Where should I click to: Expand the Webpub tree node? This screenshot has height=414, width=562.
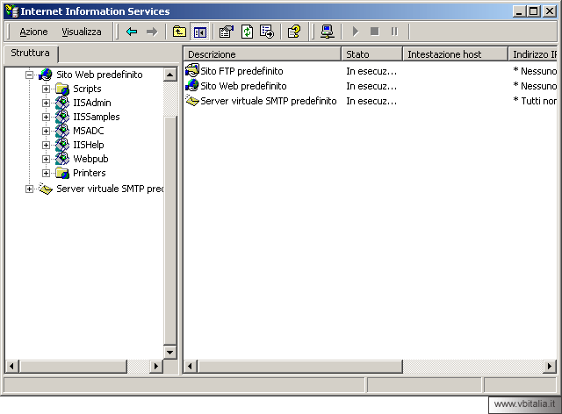tap(46, 159)
